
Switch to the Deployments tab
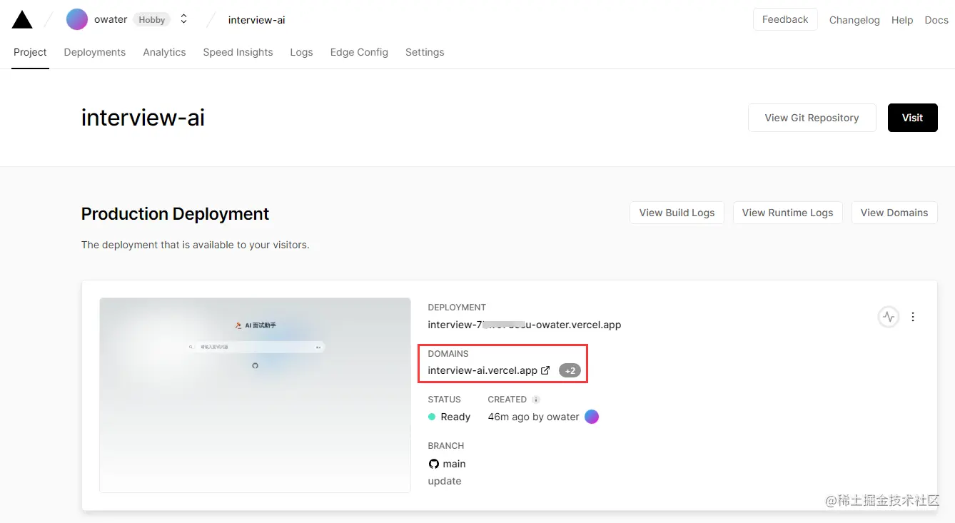95,52
